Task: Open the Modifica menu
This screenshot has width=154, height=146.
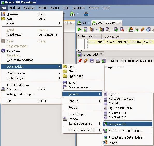Action: 15,8
